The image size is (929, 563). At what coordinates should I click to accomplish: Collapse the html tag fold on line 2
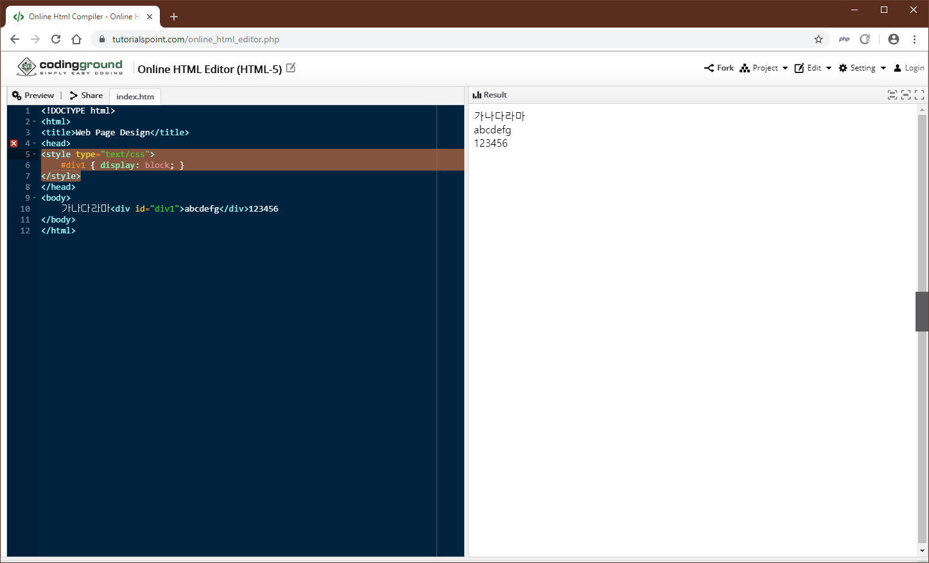click(34, 122)
